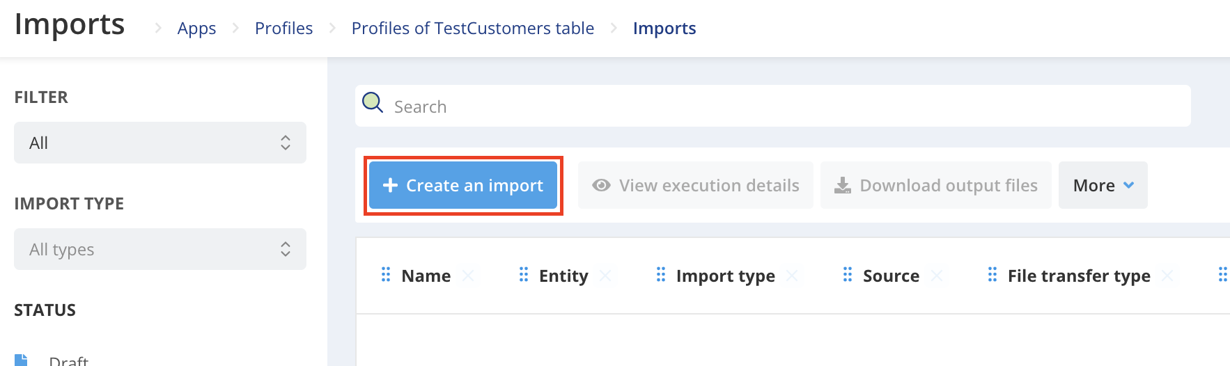Image resolution: width=1230 pixels, height=366 pixels.
Task: Click the plus icon on Create an import
Action: point(390,185)
